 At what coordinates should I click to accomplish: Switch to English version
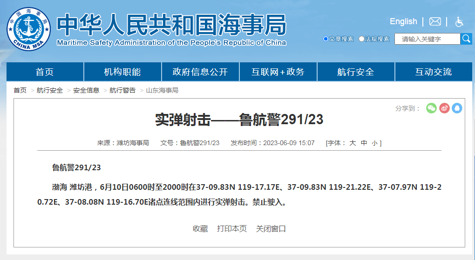click(403, 21)
